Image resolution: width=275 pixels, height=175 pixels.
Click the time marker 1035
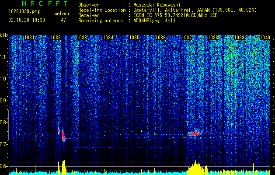134,37
